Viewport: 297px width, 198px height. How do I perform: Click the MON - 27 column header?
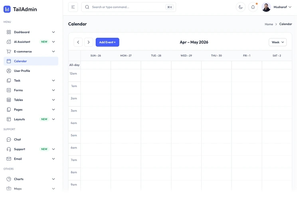[126, 55]
